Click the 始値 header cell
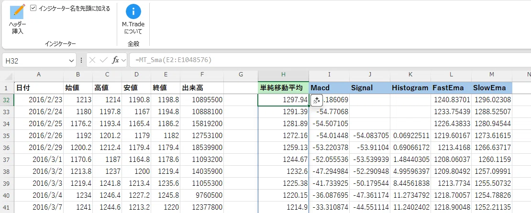This screenshot has width=531, height=213. tap(78, 88)
